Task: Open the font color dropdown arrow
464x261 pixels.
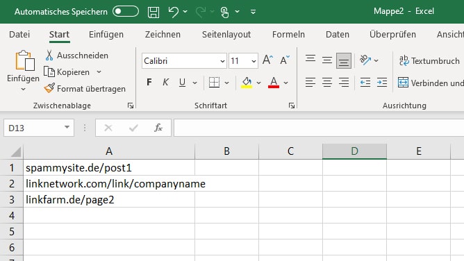Action: (x=286, y=83)
